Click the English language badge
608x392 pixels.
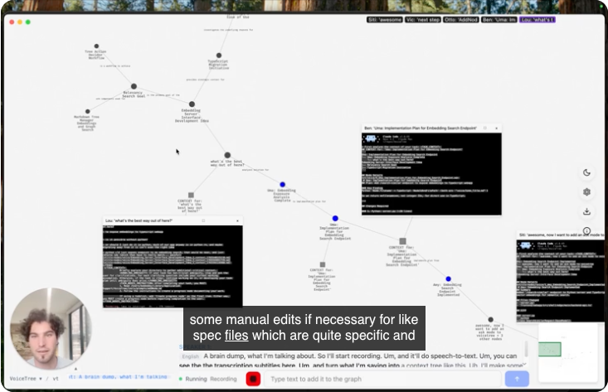(191, 356)
